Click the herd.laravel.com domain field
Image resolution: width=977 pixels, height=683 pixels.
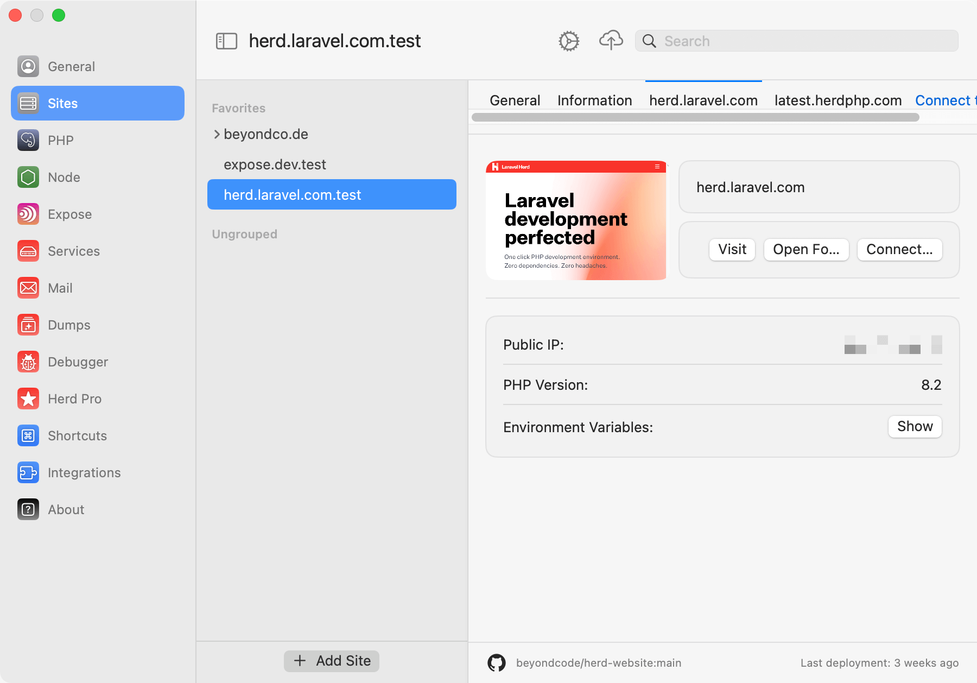pyautogui.click(x=819, y=187)
